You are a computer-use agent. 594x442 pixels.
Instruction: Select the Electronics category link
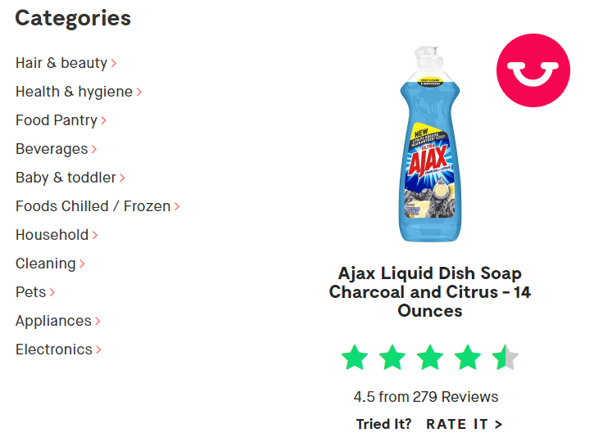click(53, 350)
